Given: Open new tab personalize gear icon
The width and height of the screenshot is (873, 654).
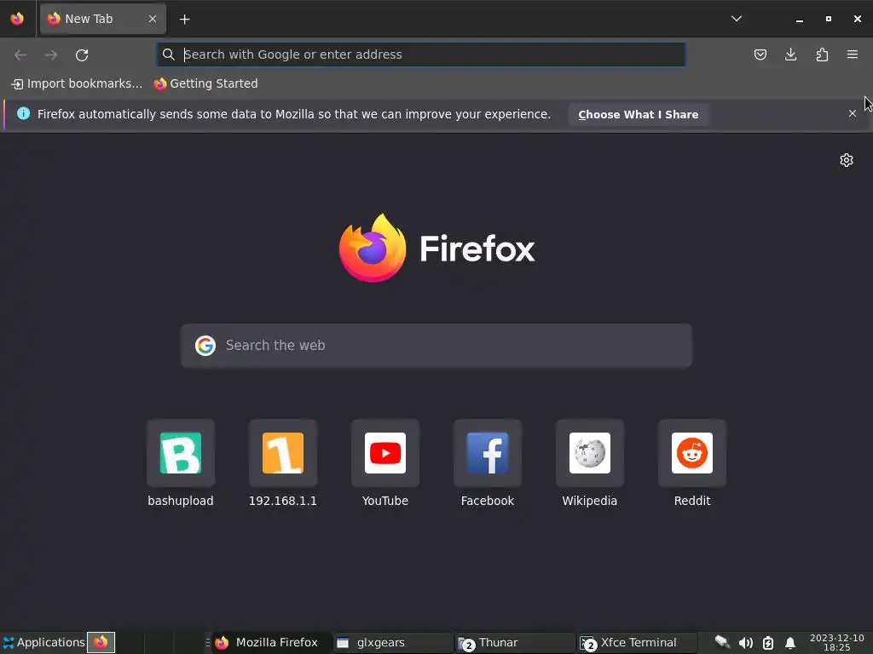Looking at the screenshot, I should 847,160.
